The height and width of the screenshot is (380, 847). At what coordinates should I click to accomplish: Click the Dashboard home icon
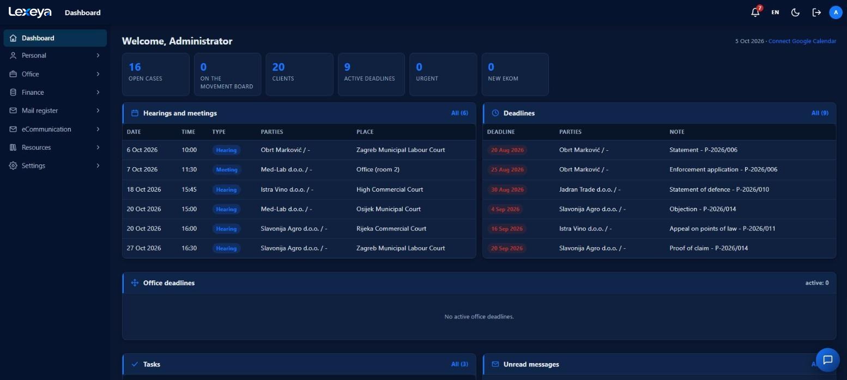click(x=13, y=38)
